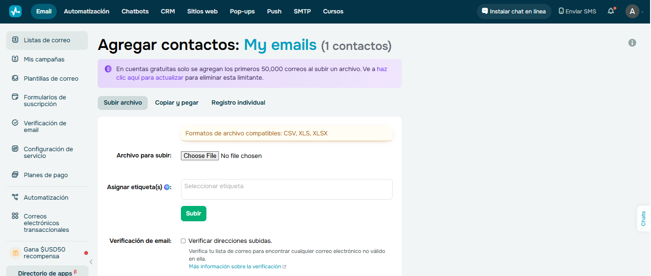Open the Email top menu
The height and width of the screenshot is (276, 651).
[44, 11]
